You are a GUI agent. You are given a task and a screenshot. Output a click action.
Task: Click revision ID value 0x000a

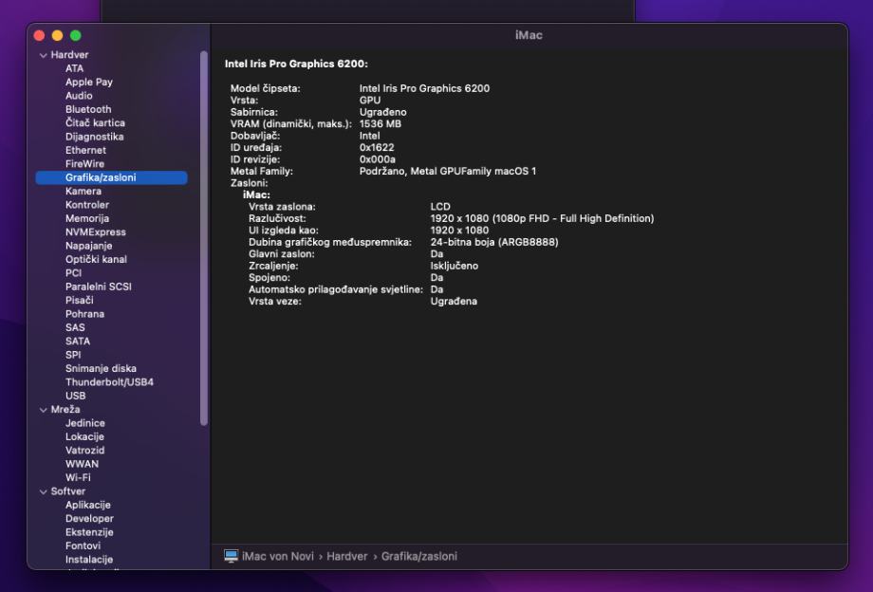378,159
